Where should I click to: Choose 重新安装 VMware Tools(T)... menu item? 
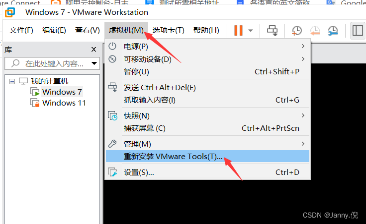pos(207,156)
